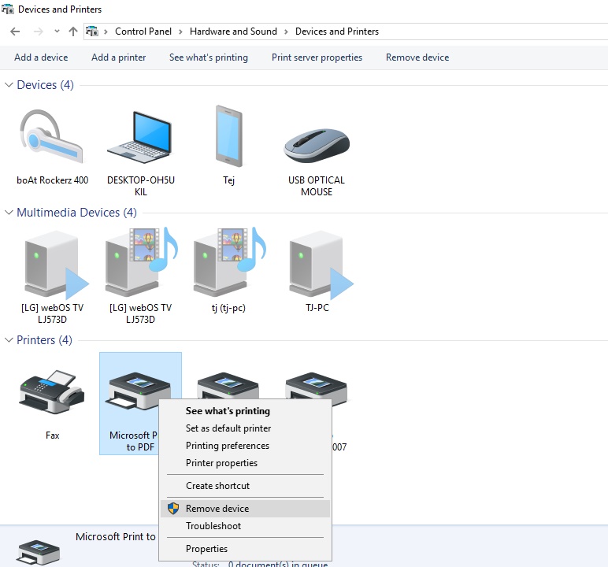Collapse the Devices (4) group
The width and height of the screenshot is (608, 567).
click(9, 84)
